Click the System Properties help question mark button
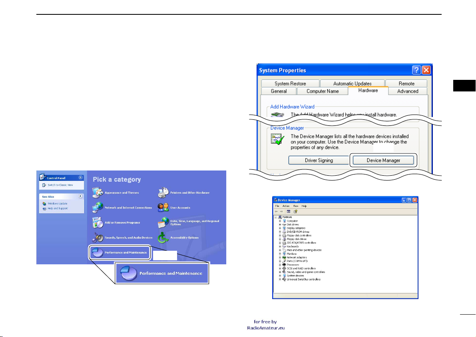This screenshot has width=476, height=337. pyautogui.click(x=416, y=70)
